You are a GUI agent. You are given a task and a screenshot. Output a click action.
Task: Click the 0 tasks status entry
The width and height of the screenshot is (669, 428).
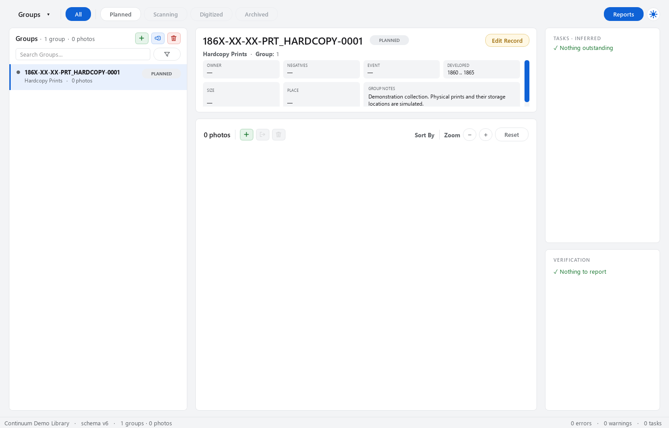point(653,423)
